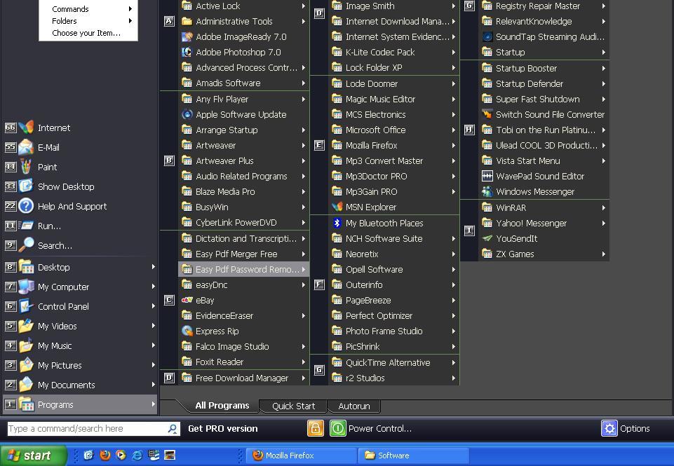The width and height of the screenshot is (674, 466).
Task: Jump to letter I index marker
Action: (469, 231)
